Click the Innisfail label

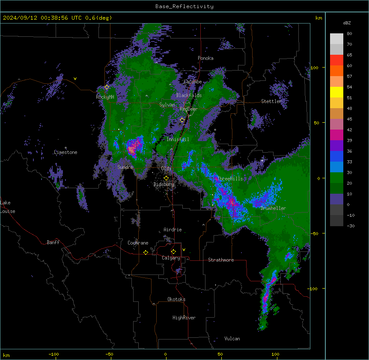(x=178, y=139)
